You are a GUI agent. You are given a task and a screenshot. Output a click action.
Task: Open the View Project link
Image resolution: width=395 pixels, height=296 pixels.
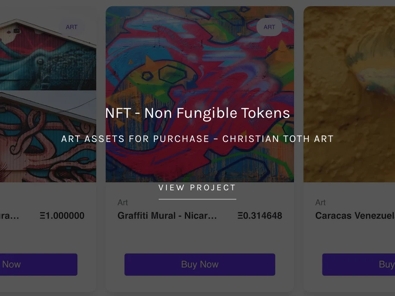click(x=197, y=188)
